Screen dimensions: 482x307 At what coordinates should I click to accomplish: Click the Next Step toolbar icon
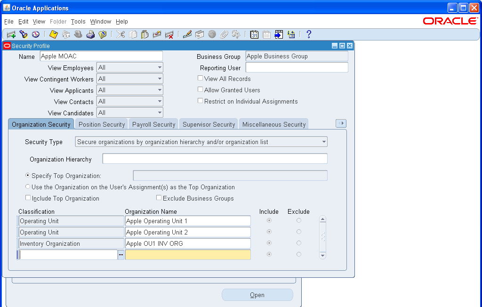[66, 34]
